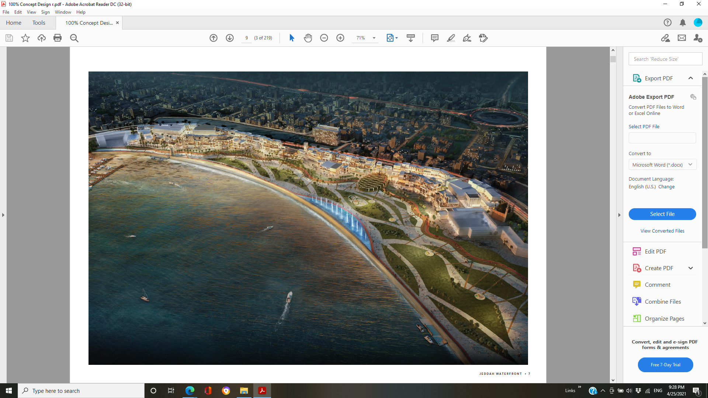Open the Edit menu

18,12
